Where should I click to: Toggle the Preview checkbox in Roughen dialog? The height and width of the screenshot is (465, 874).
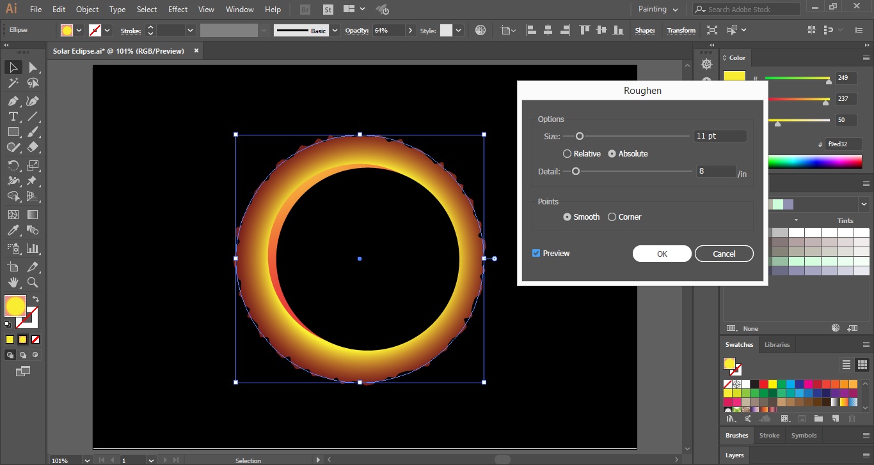(x=536, y=253)
